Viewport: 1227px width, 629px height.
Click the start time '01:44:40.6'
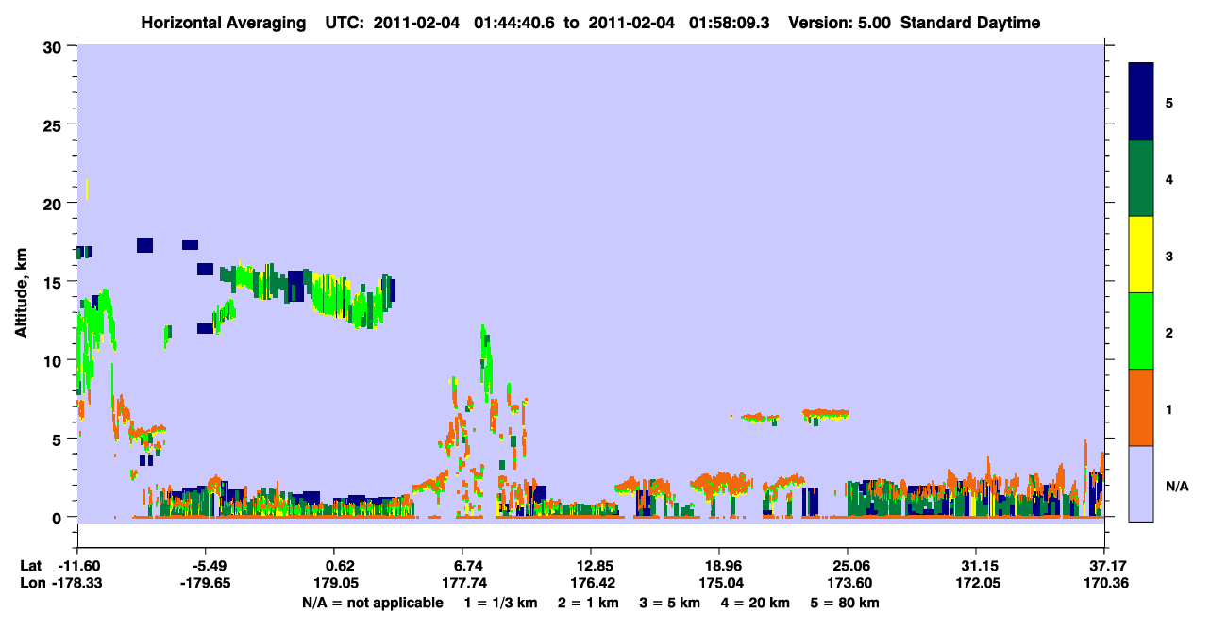click(x=514, y=23)
